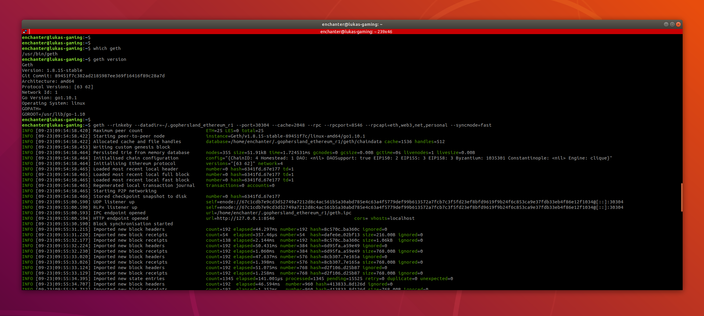The height and width of the screenshot is (316, 704).
Task: Click 'Loaded most recent local fast block' message
Action: point(141,180)
